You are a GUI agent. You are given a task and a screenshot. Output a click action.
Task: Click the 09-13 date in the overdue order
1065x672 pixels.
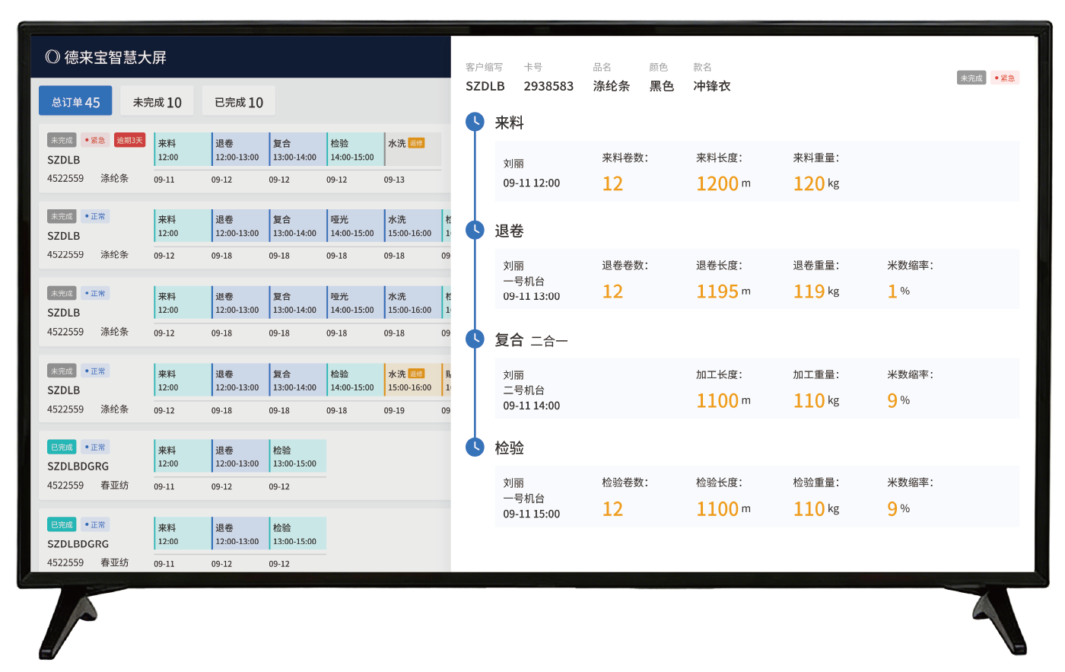[x=394, y=180]
